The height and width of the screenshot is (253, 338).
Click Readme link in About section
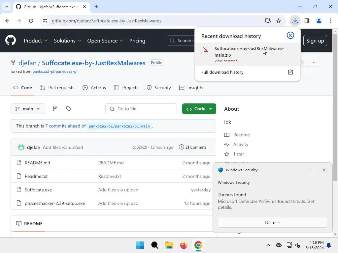241,135
